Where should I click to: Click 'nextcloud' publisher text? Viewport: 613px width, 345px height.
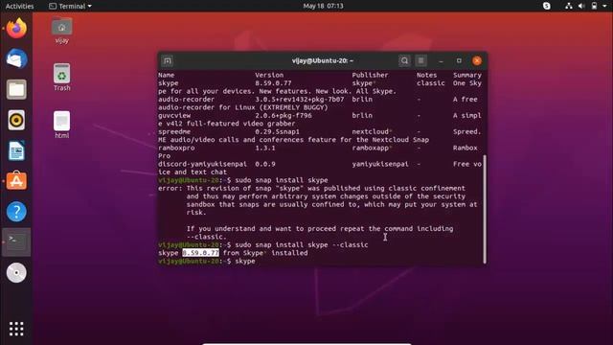[x=370, y=132]
